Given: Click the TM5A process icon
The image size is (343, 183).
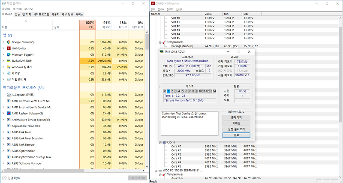Looking at the screenshot, I should pos(9,61).
